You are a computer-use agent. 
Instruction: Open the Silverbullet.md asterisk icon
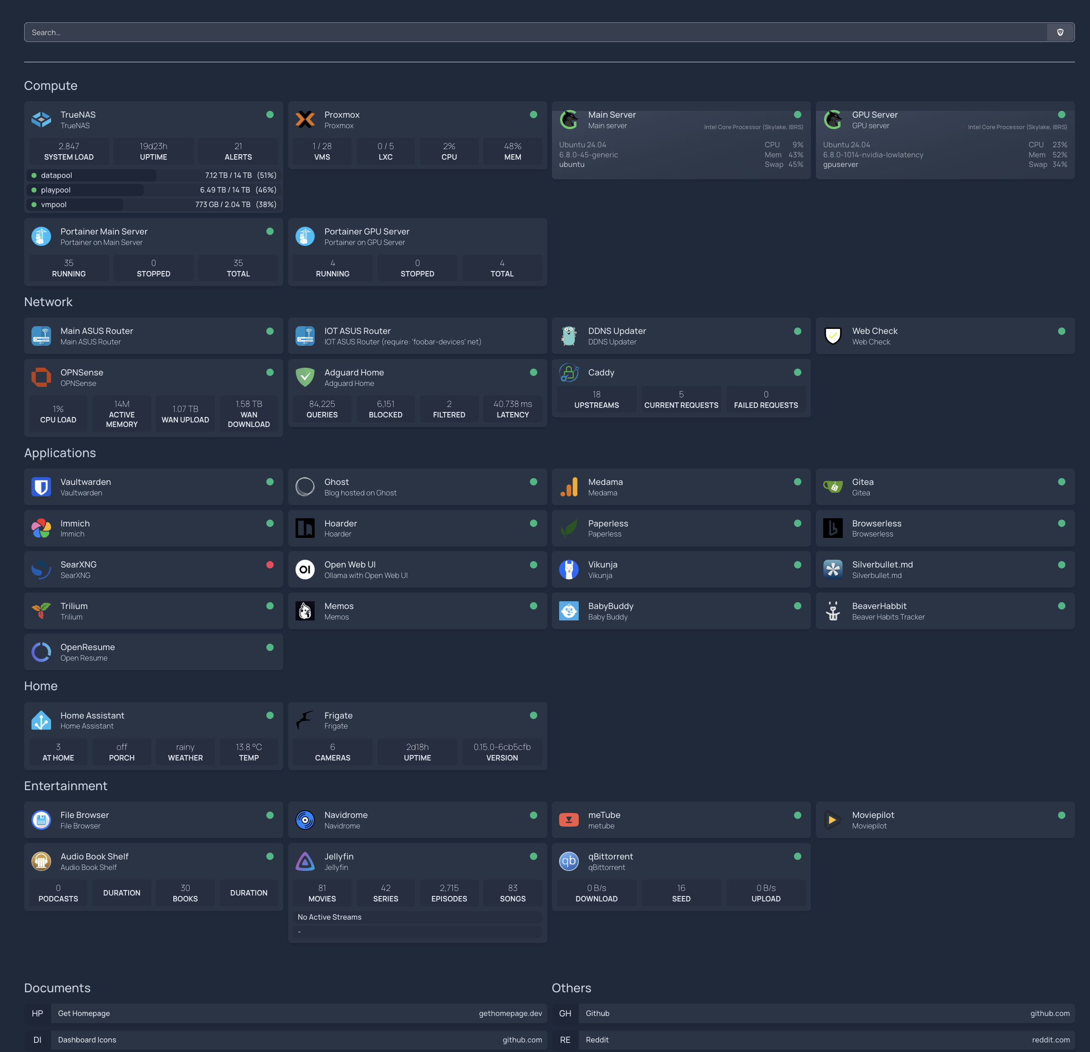(x=832, y=570)
